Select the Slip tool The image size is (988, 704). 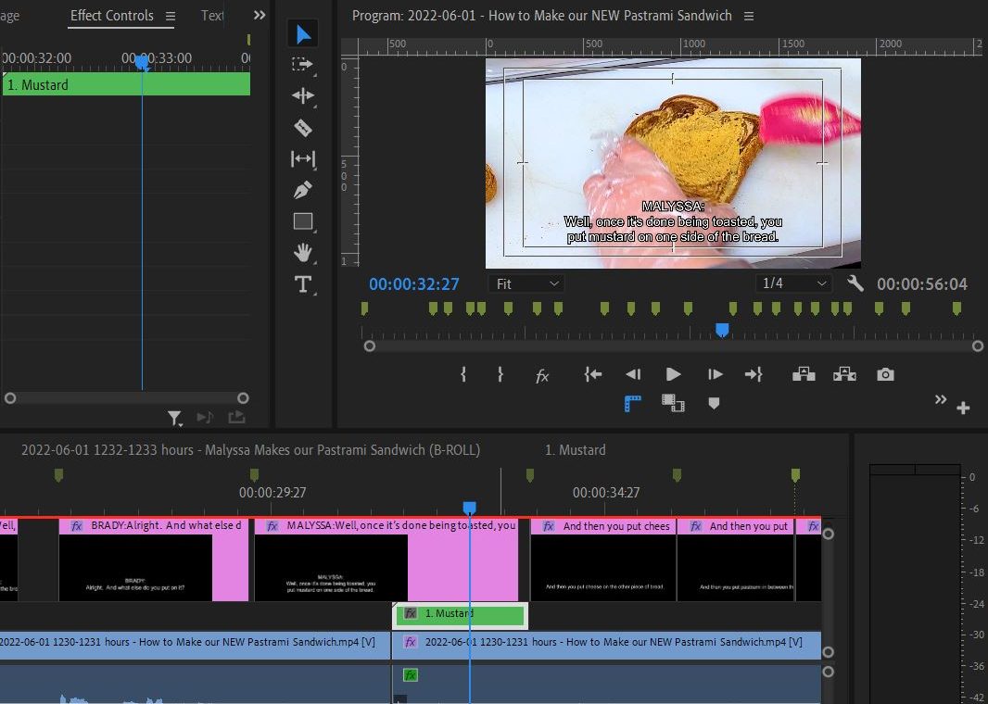coord(303,158)
